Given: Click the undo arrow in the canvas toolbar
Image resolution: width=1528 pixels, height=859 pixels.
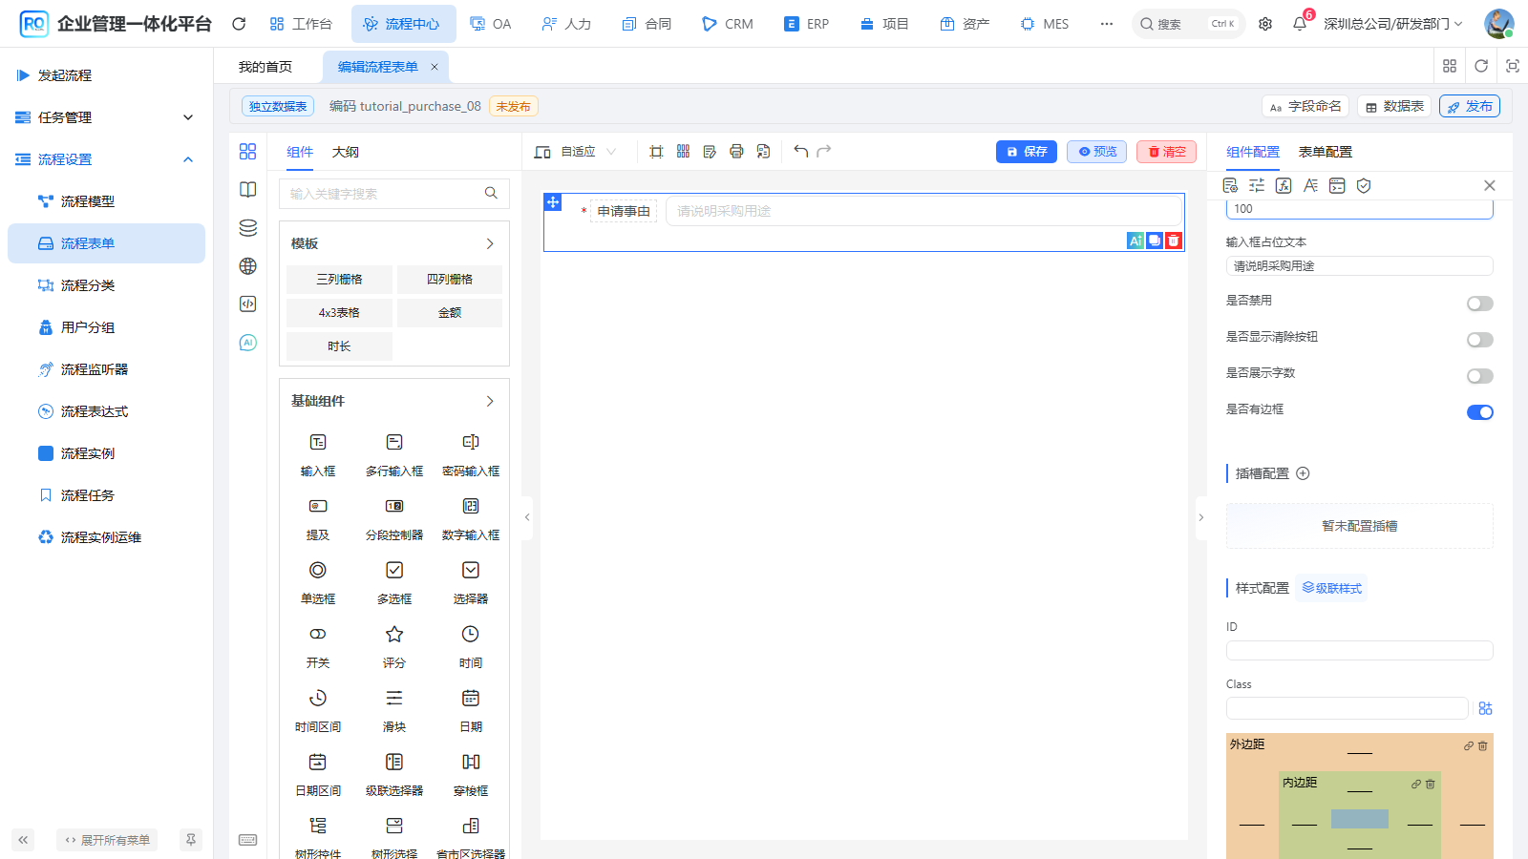Looking at the screenshot, I should click(800, 151).
